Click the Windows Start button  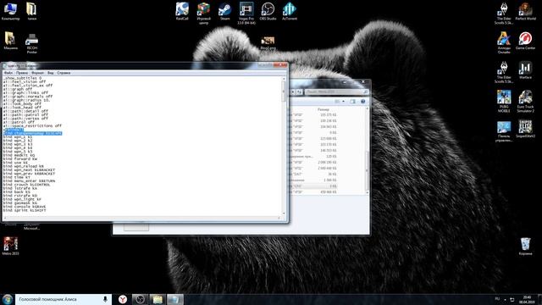(x=8, y=299)
